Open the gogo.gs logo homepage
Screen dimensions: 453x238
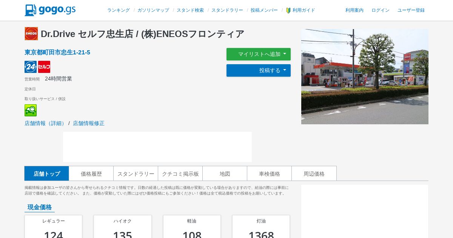(50, 10)
